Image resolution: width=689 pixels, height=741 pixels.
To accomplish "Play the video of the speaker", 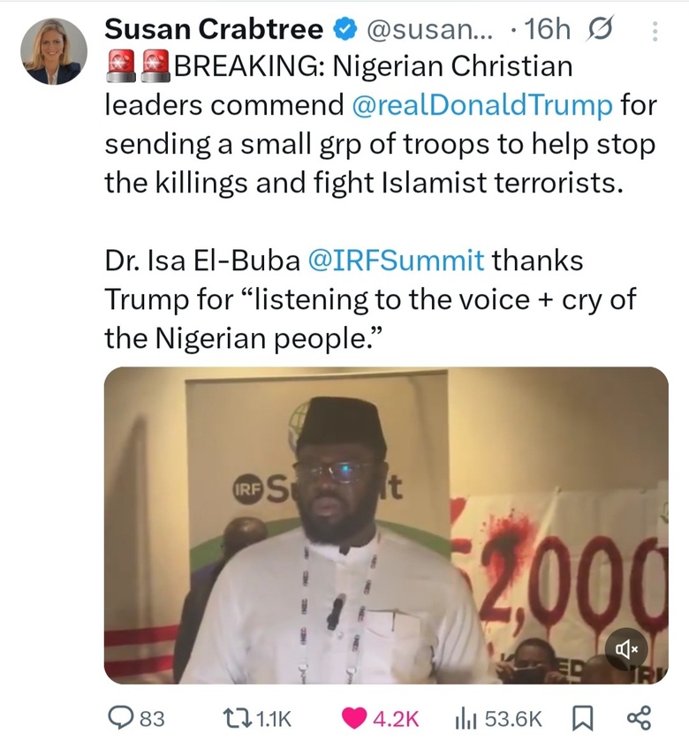I will 386,526.
